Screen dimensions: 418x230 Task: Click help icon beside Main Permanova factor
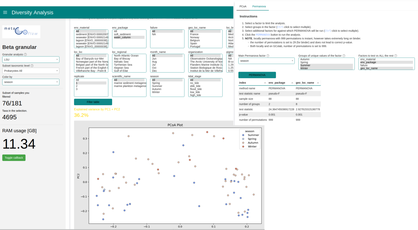tap(268, 56)
